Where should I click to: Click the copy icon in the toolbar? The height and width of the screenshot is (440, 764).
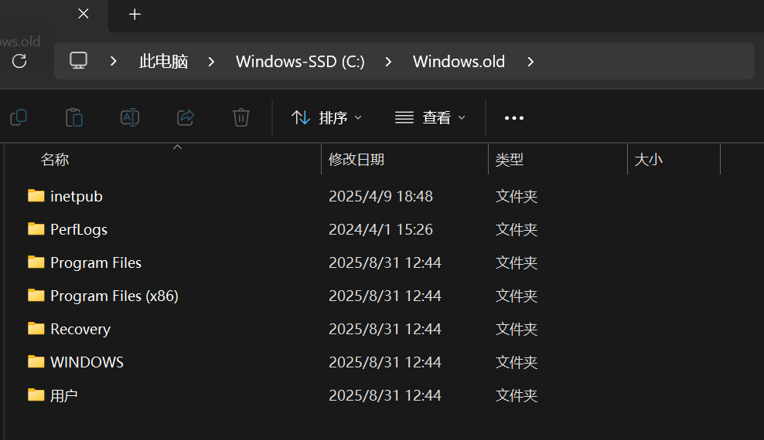coord(19,117)
